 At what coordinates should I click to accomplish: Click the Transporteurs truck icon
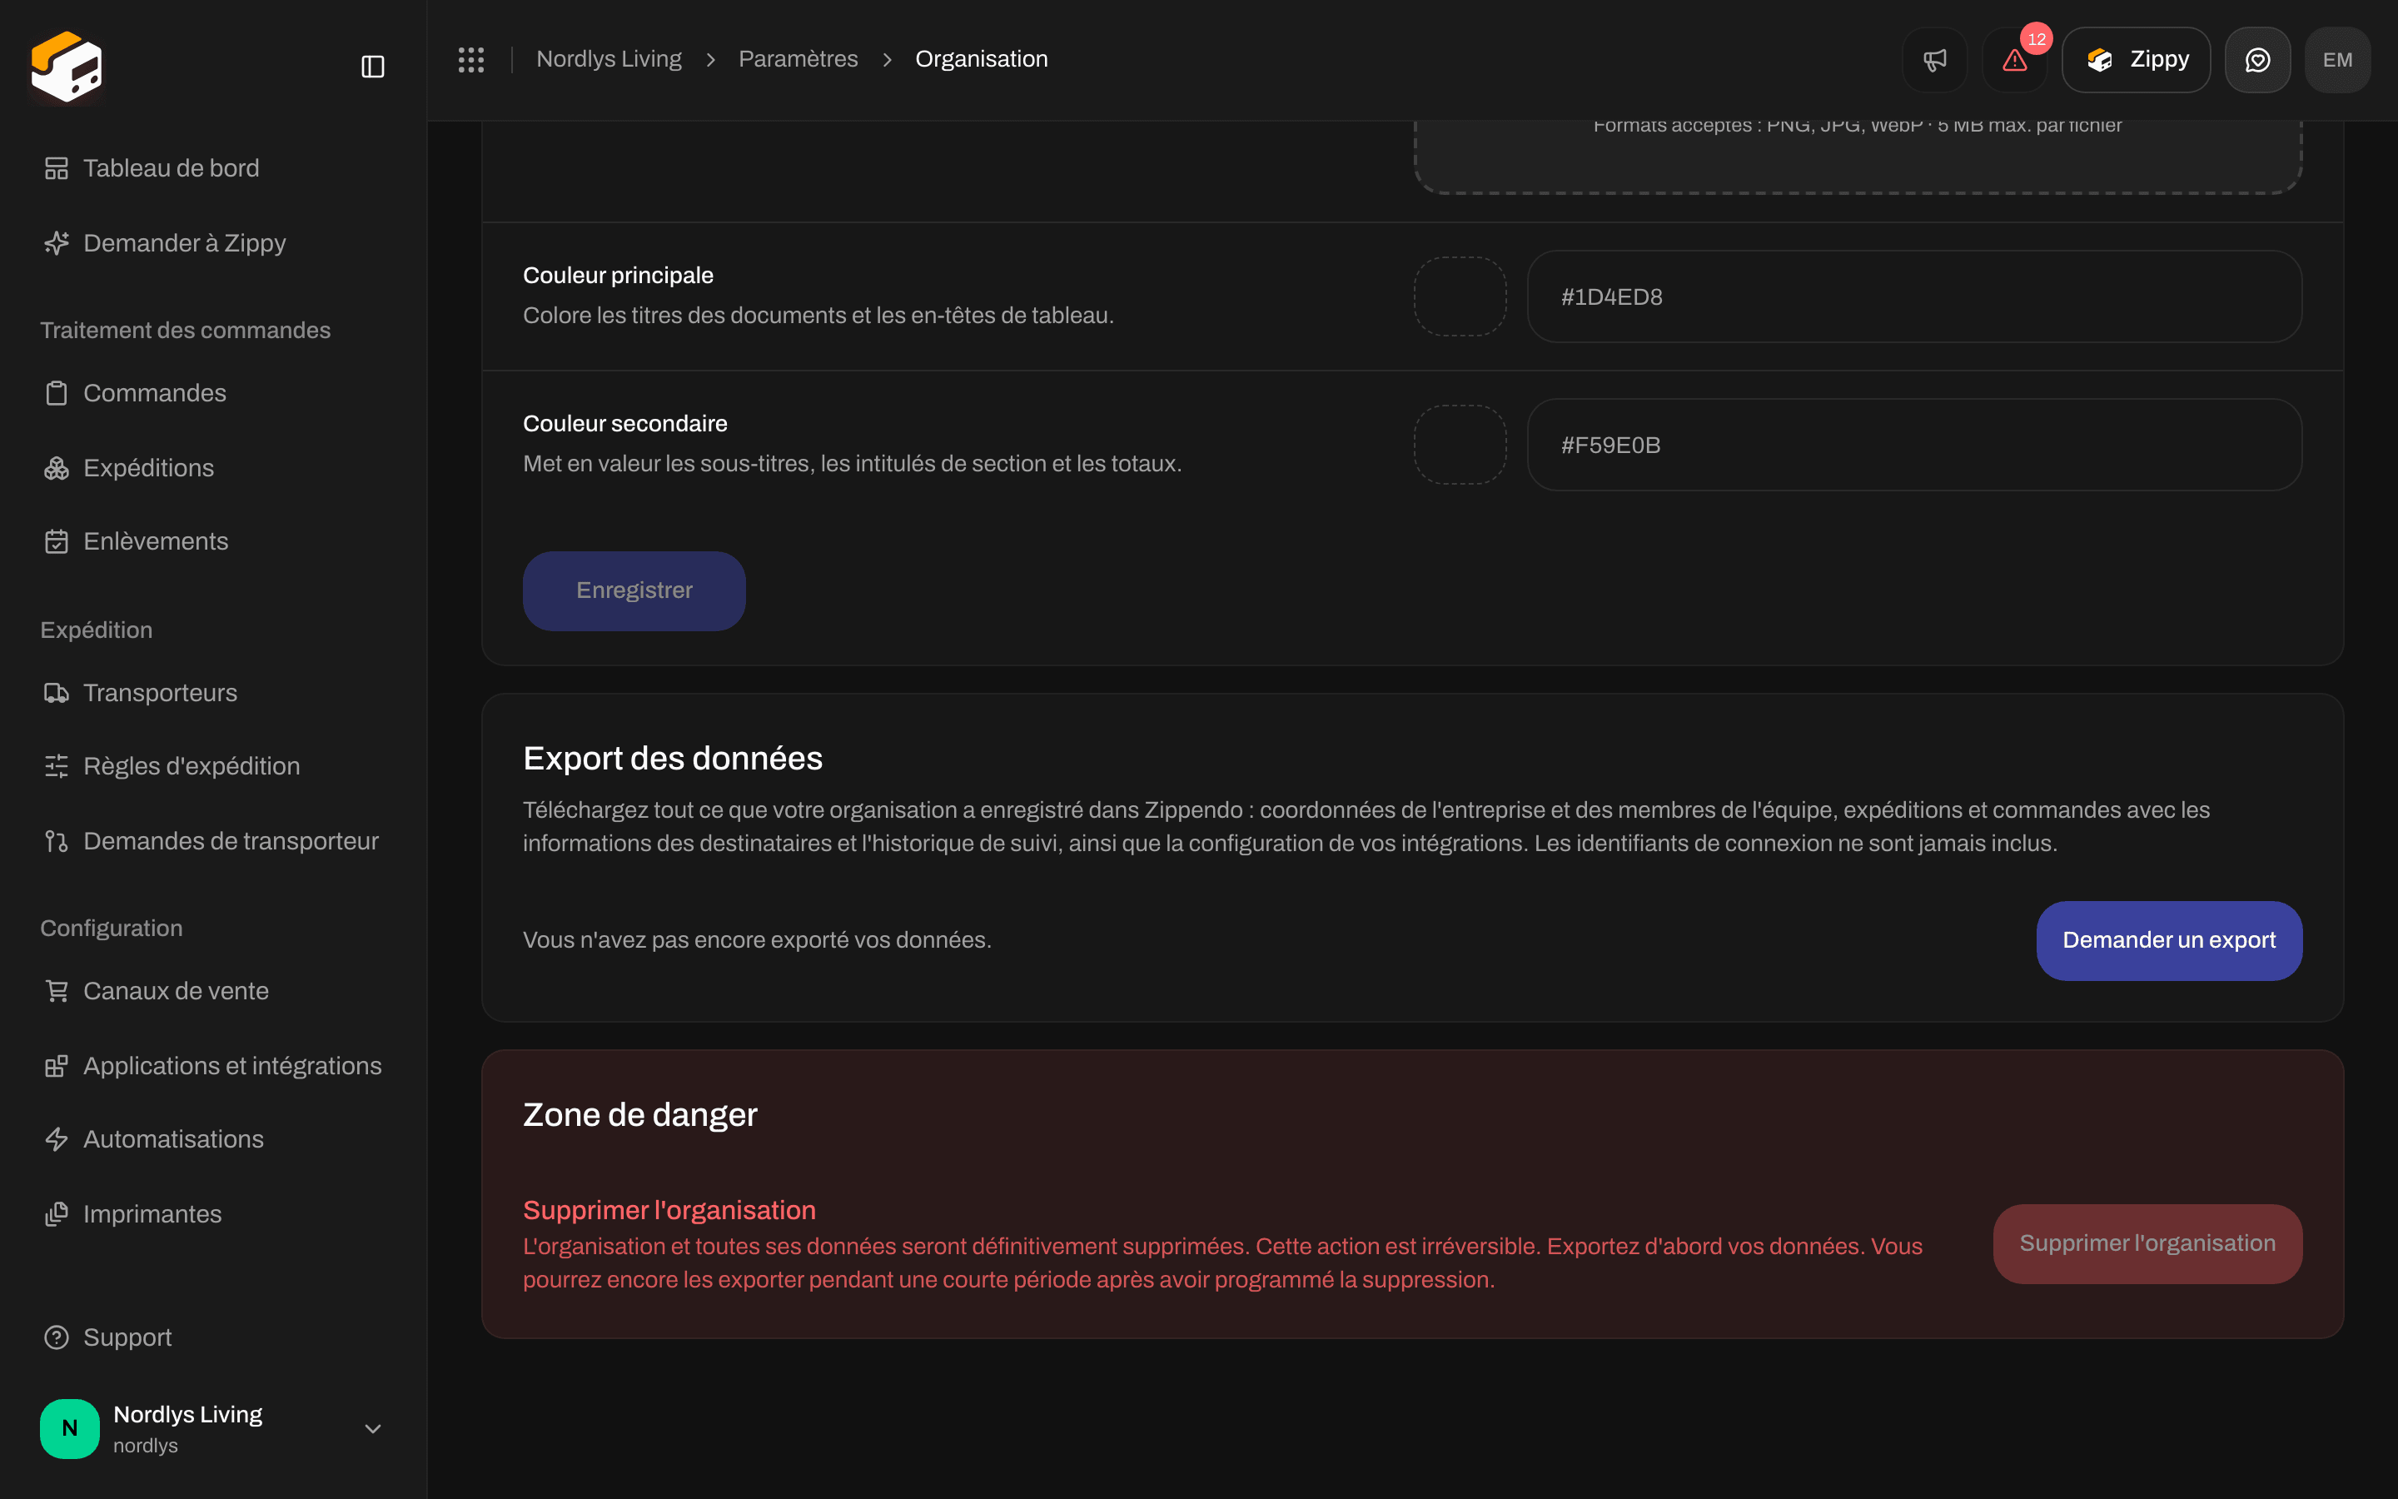pos(57,693)
